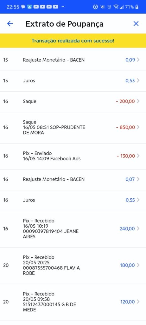Tap the first YouTube notification icon

click(36, 7)
